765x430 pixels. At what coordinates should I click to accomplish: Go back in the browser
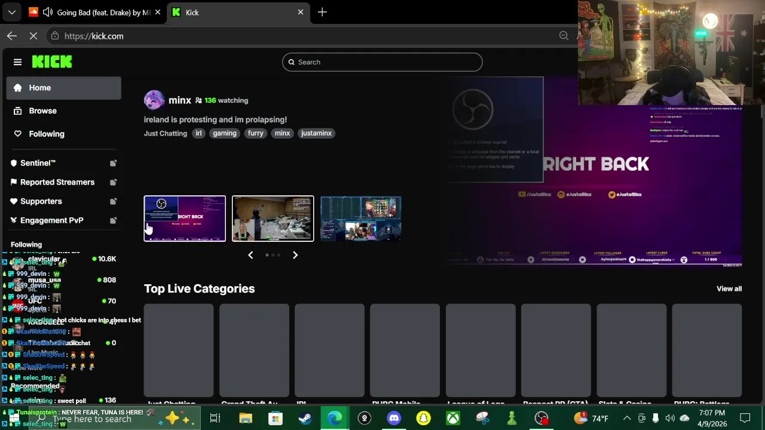click(12, 36)
